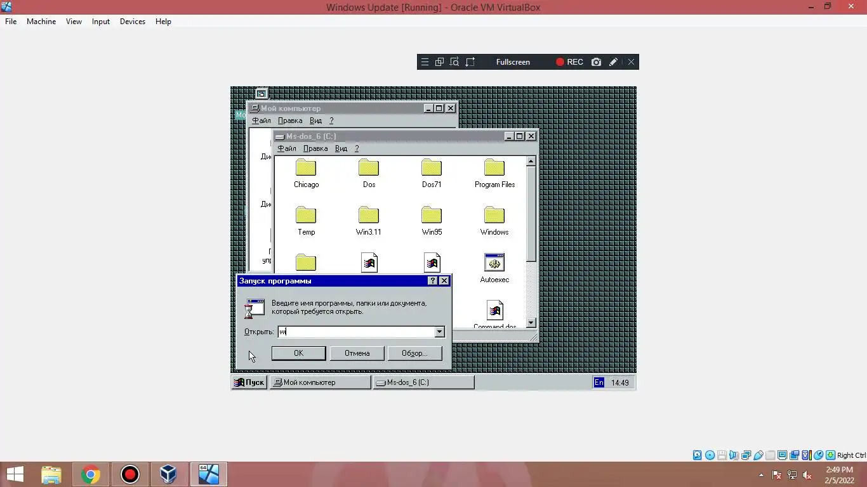The height and width of the screenshot is (487, 867).
Task: Click the question mark help button in Run dialog
Action: tap(433, 281)
